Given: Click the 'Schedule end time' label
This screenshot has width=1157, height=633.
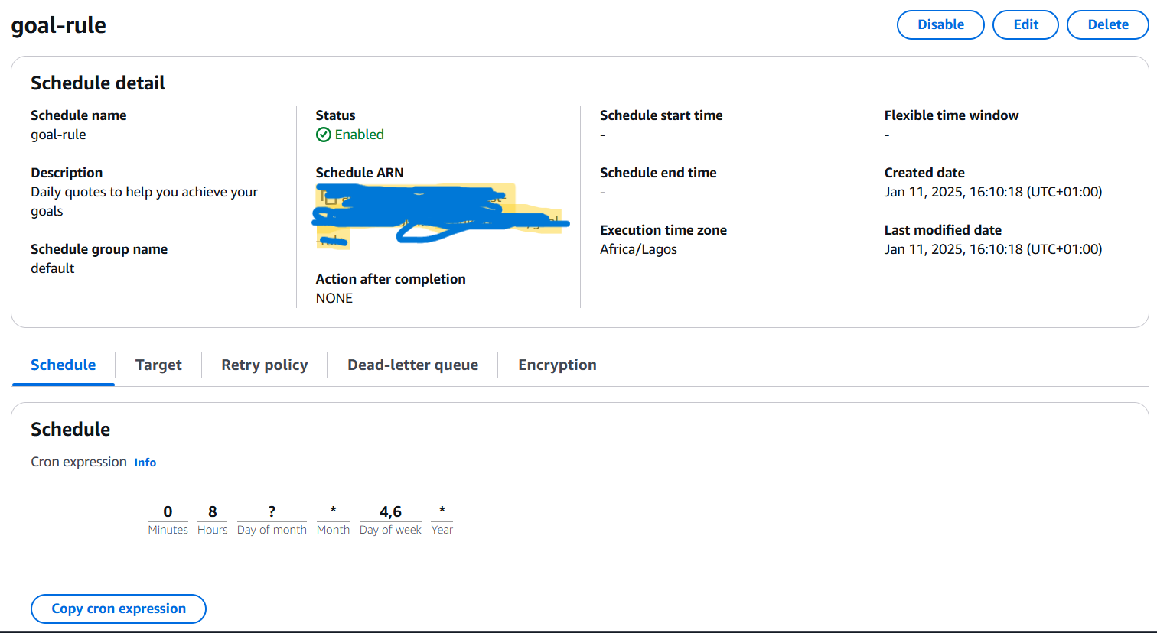Looking at the screenshot, I should coord(658,173).
